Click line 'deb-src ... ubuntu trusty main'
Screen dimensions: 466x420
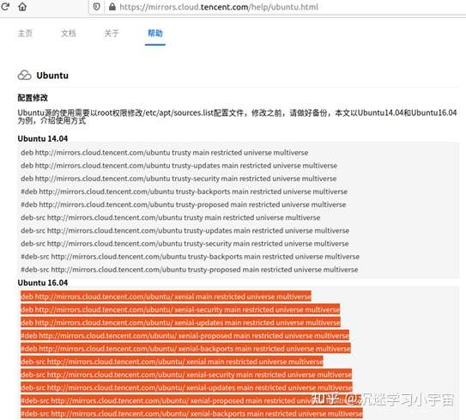coord(170,217)
